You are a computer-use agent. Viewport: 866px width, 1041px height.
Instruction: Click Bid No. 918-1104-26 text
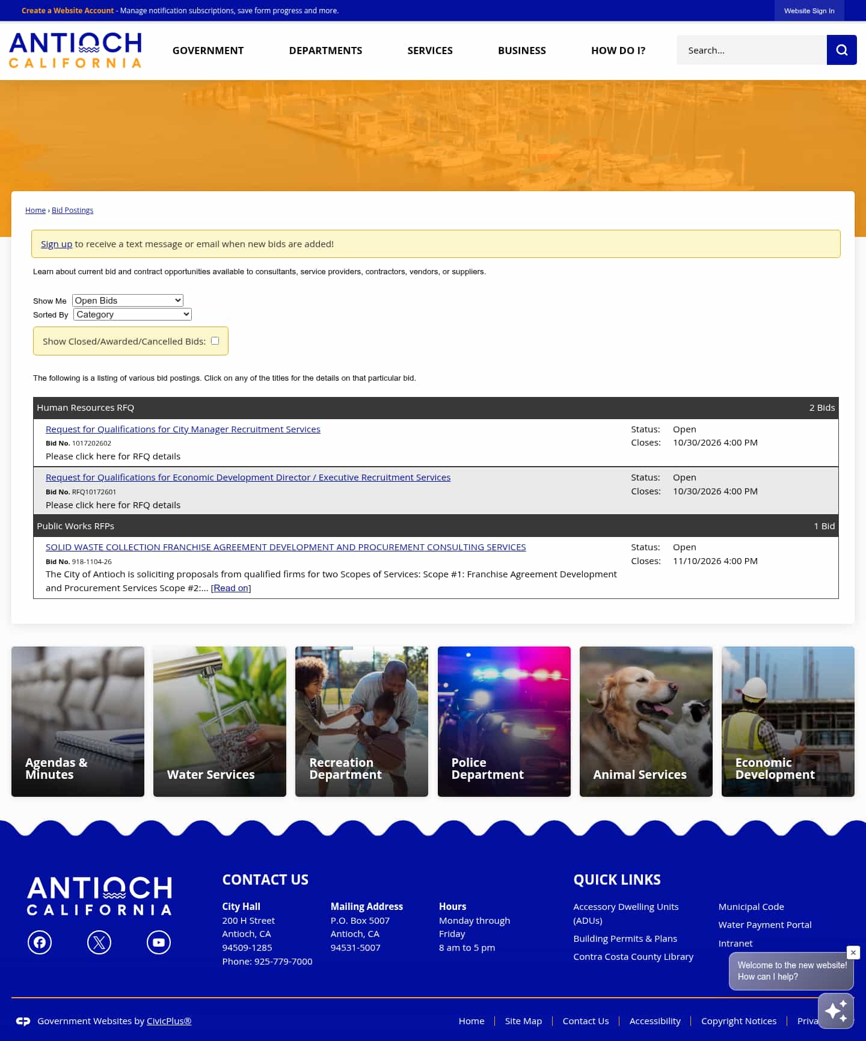coord(79,562)
